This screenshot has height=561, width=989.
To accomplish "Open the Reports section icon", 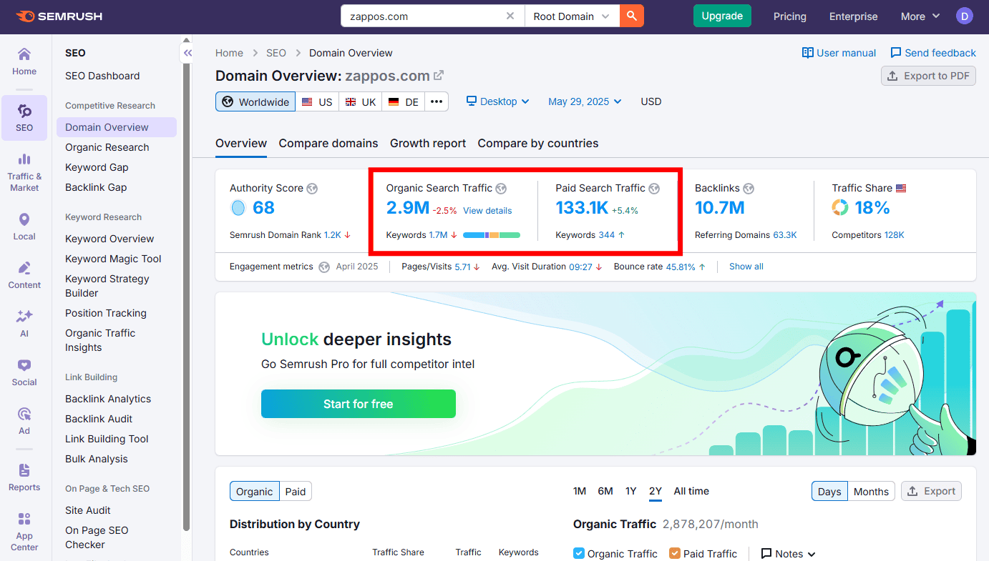I will pos(24,477).
